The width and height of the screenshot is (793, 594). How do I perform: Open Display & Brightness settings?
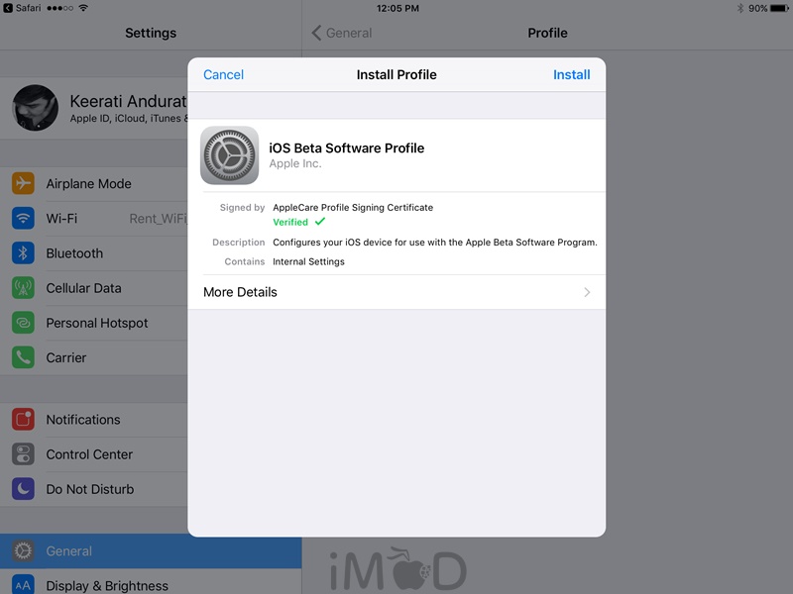pyautogui.click(x=107, y=584)
